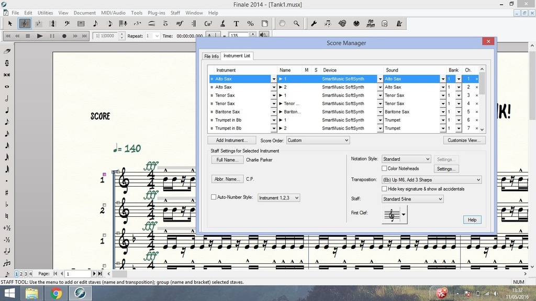Click Settings... beside Color Noteheads
The image size is (536, 301).
pos(446,169)
